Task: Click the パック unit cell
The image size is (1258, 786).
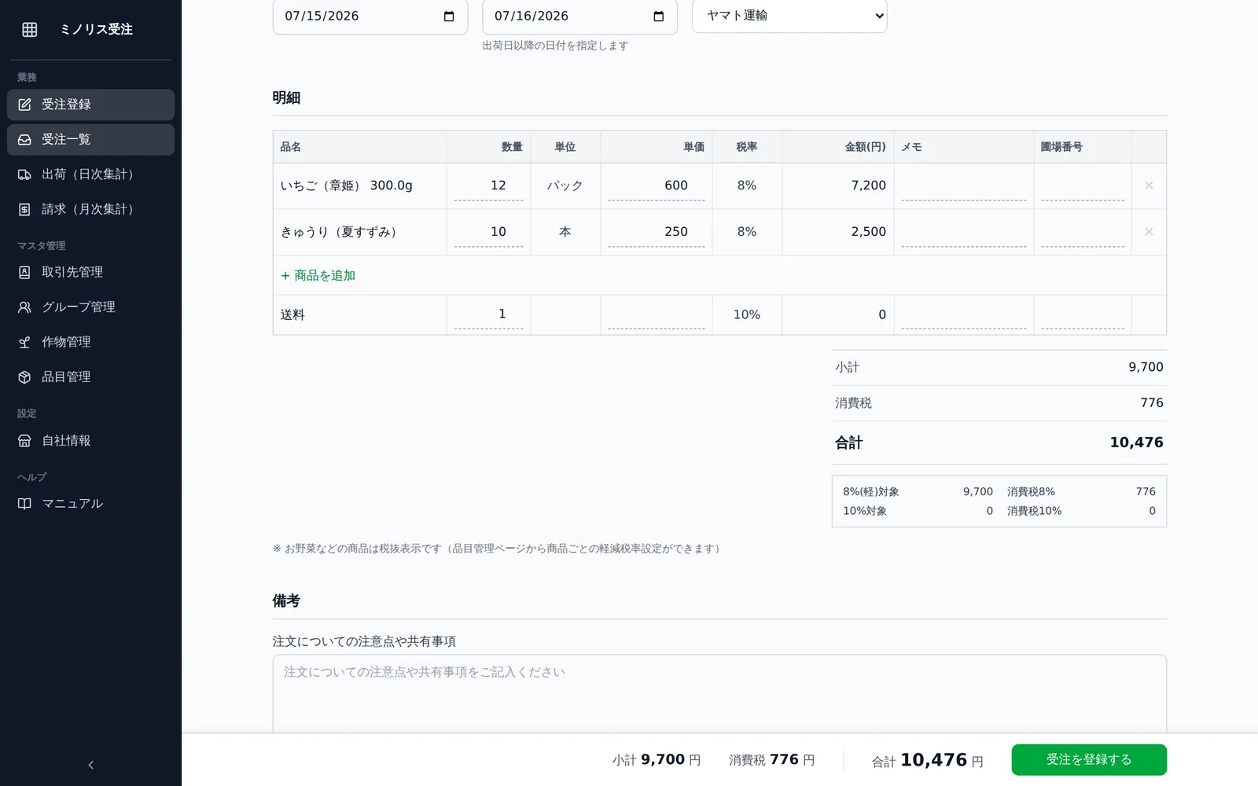Action: click(x=565, y=185)
